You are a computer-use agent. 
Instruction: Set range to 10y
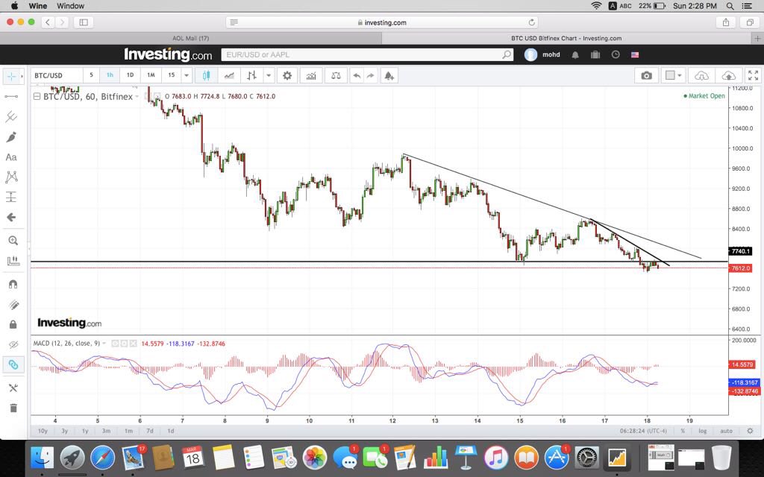43,431
